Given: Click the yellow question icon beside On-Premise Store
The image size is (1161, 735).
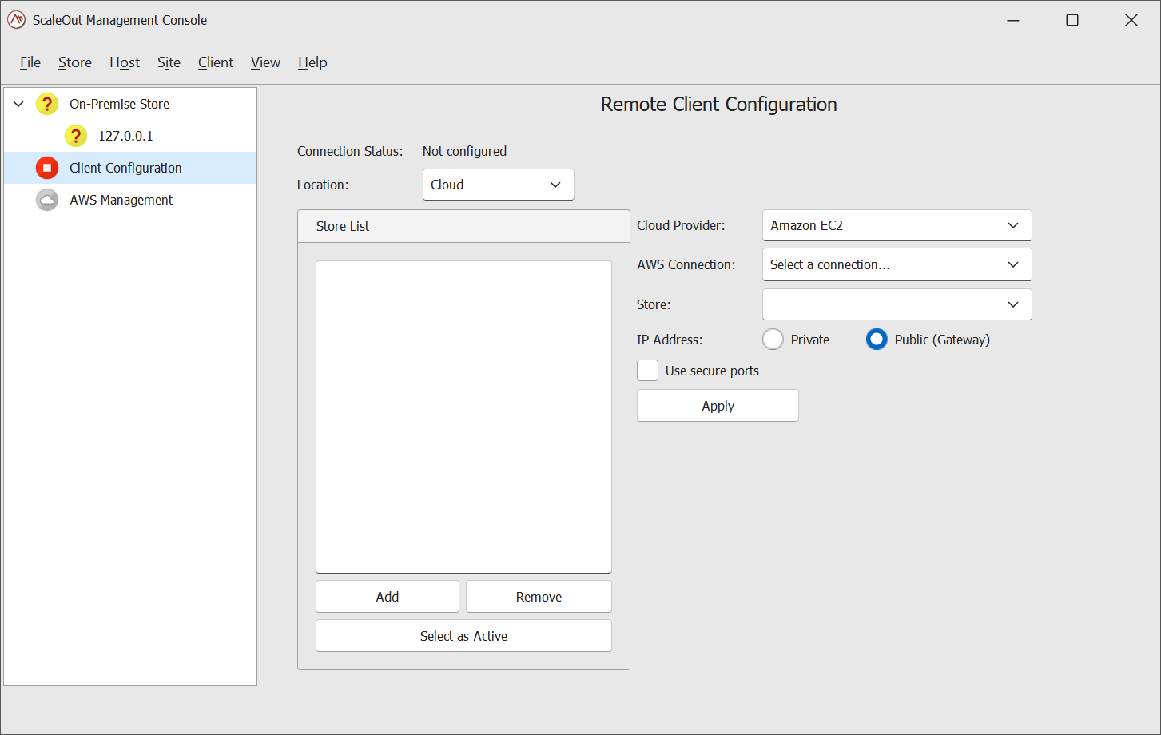Looking at the screenshot, I should click(47, 104).
